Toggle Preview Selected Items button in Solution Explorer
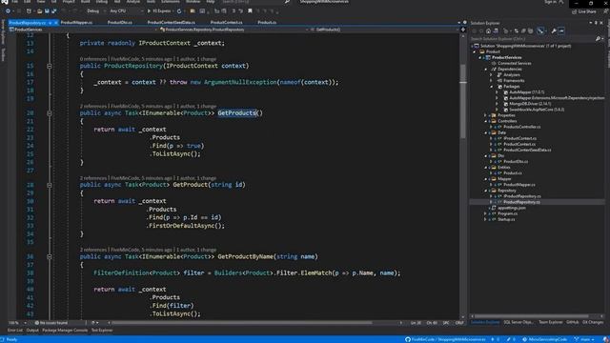This screenshot has height=343, width=610. tap(561, 30)
